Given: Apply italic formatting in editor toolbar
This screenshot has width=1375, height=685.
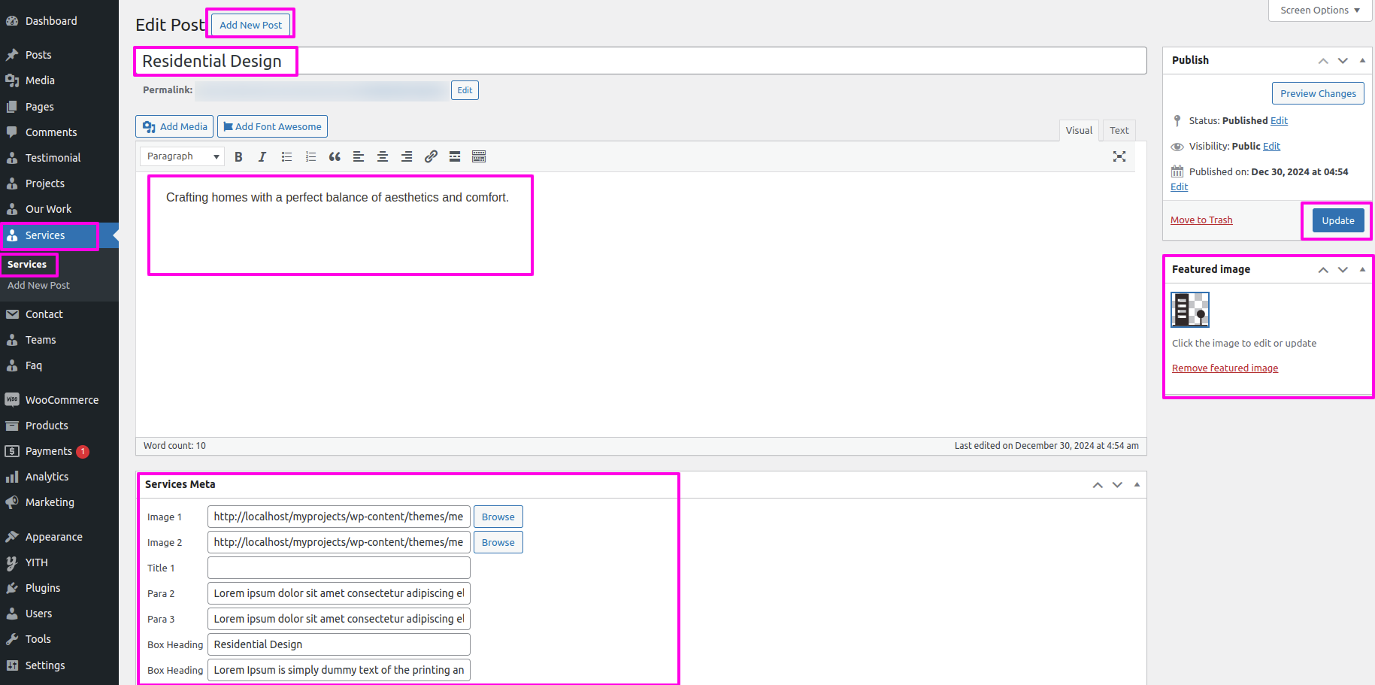Looking at the screenshot, I should pos(262,156).
